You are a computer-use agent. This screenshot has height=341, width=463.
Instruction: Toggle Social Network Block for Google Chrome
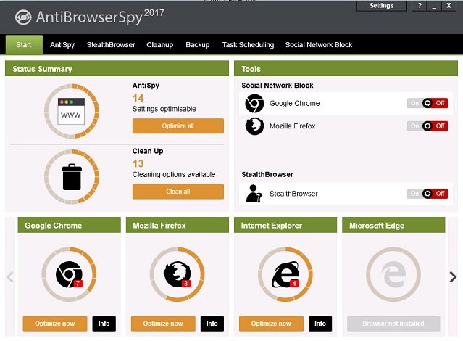(427, 103)
